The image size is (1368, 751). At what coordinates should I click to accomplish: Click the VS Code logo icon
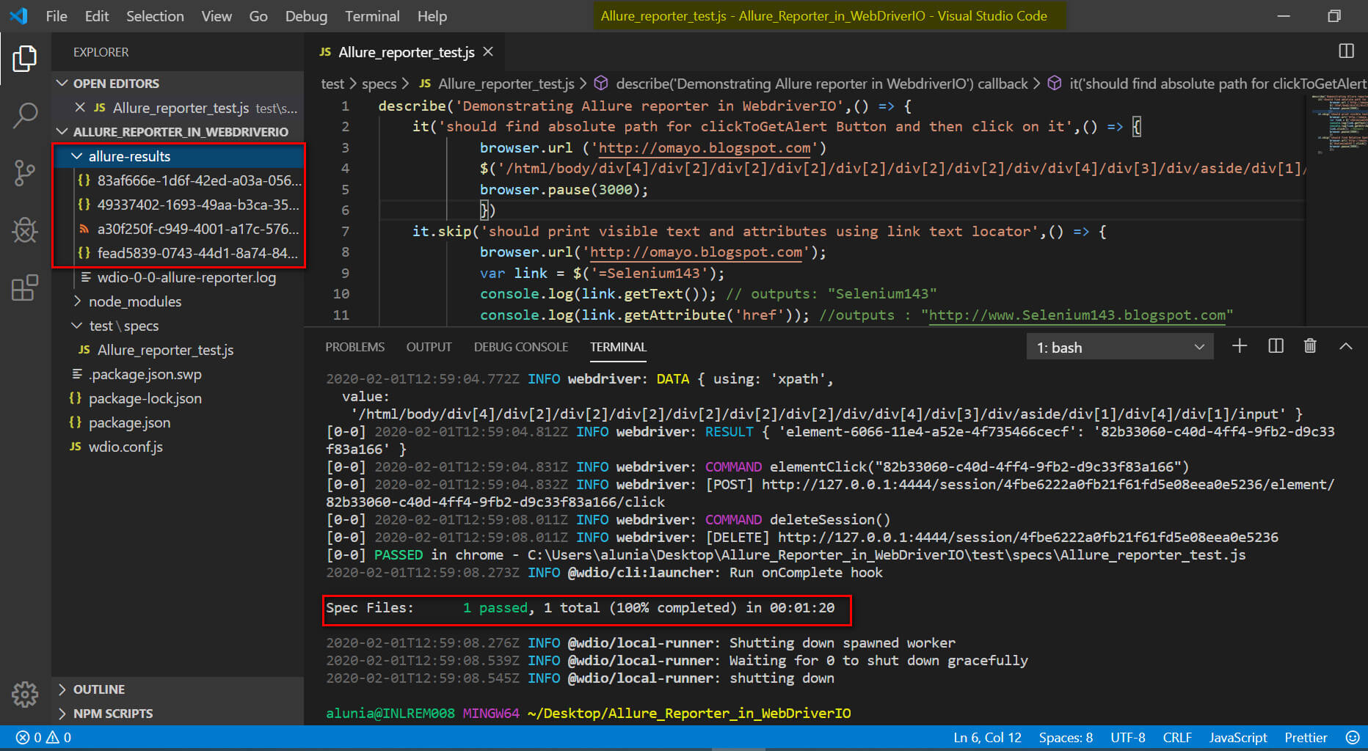click(19, 15)
